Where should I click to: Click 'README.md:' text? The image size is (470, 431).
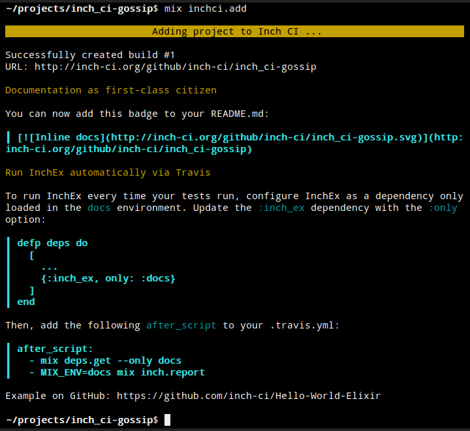pyautogui.click(x=240, y=114)
